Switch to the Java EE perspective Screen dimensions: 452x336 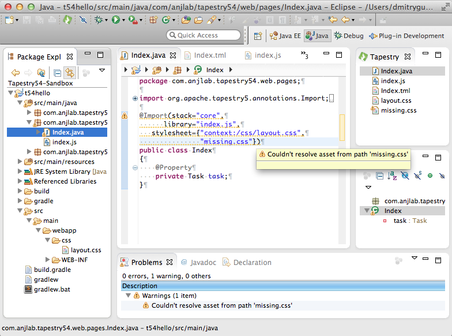pos(285,36)
